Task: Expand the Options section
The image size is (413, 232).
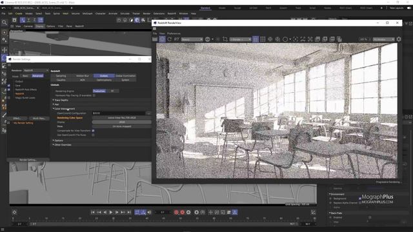Action: click(58, 140)
